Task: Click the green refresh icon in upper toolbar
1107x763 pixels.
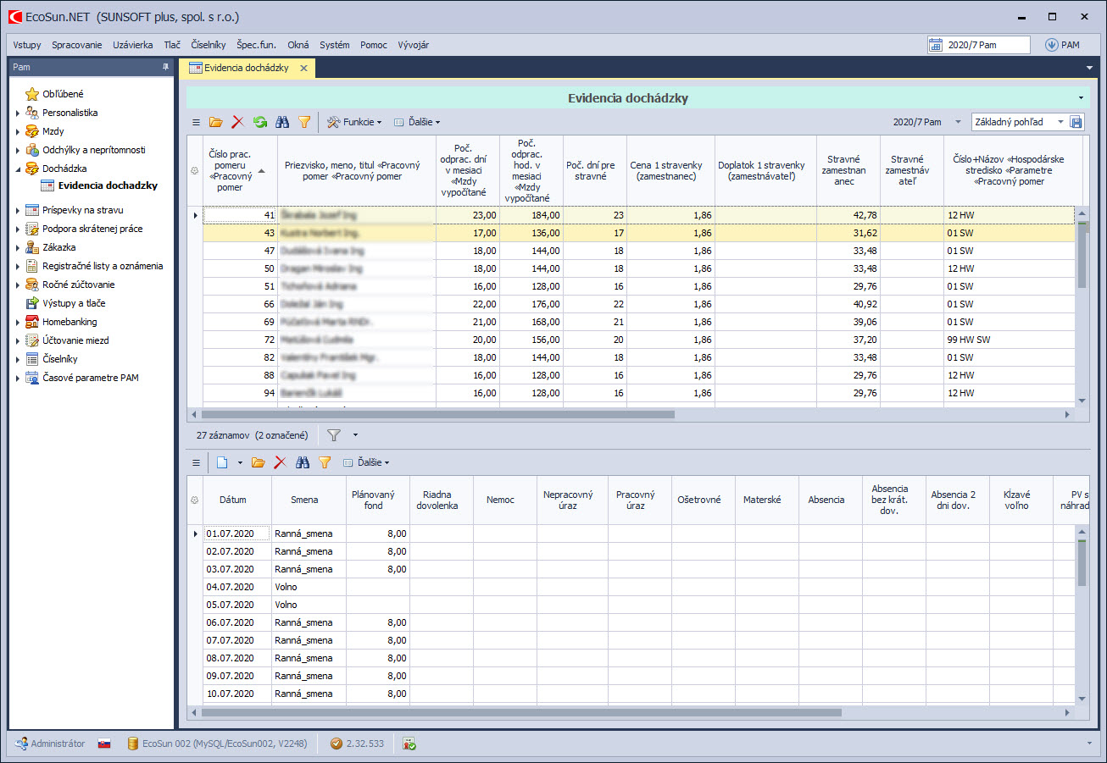Action: point(259,122)
